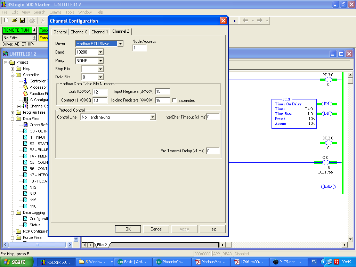Click the dialog Help button

(x=212, y=229)
